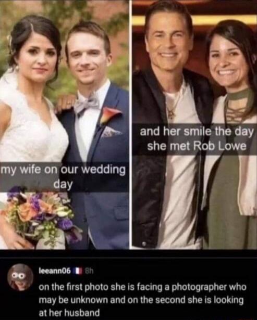Image resolution: width=257 pixels, height=320 pixels.
Task: Open the photo captioned about Rob Lowe
Action: pos(194,124)
